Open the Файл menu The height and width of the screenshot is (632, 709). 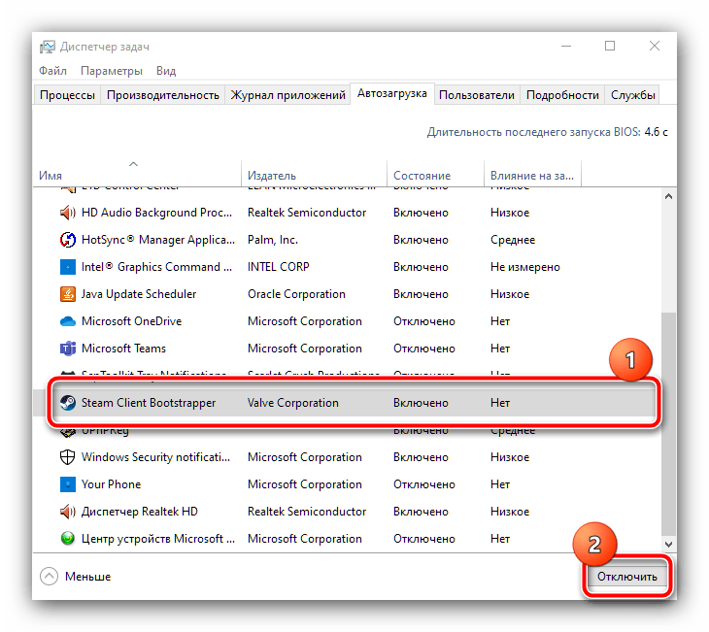pos(52,71)
